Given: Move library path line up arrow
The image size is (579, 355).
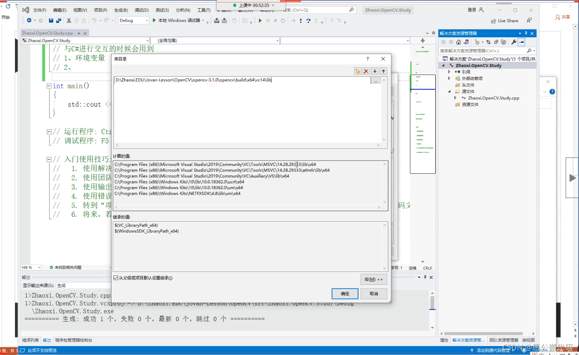Looking at the screenshot, I should point(383,71).
